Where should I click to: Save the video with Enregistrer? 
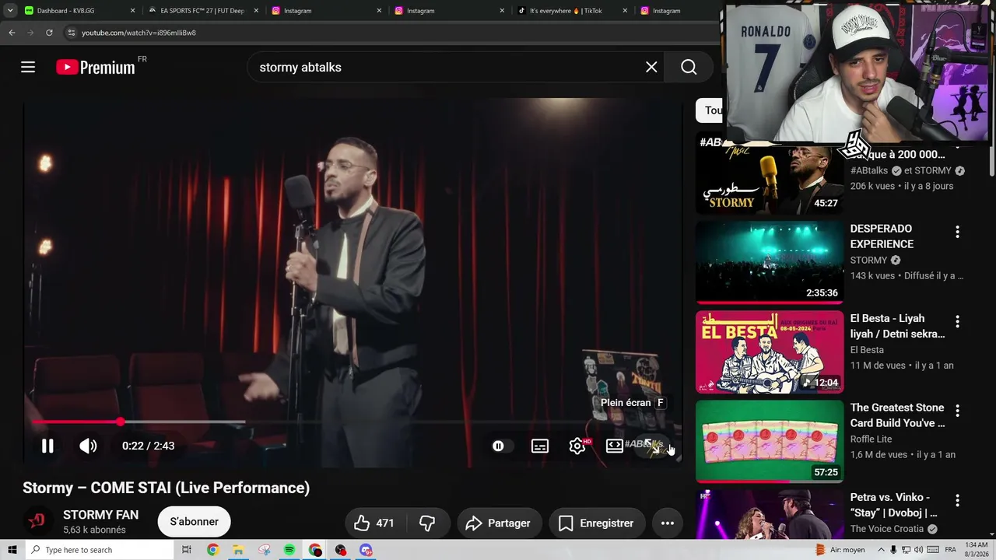click(x=597, y=523)
